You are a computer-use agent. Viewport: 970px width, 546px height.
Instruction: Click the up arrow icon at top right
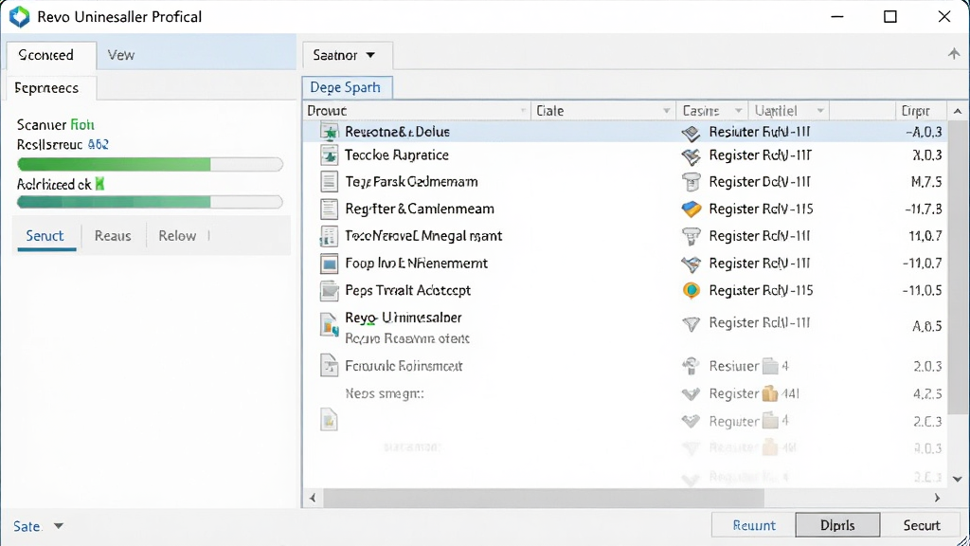pos(954,54)
